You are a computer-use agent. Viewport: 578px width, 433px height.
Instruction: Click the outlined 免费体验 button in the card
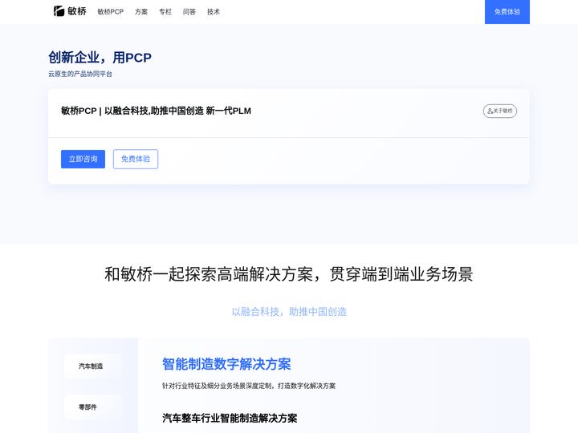point(136,159)
